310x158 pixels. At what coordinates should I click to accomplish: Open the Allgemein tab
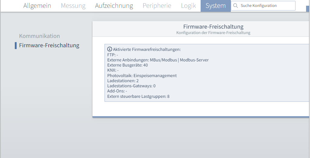(37, 6)
